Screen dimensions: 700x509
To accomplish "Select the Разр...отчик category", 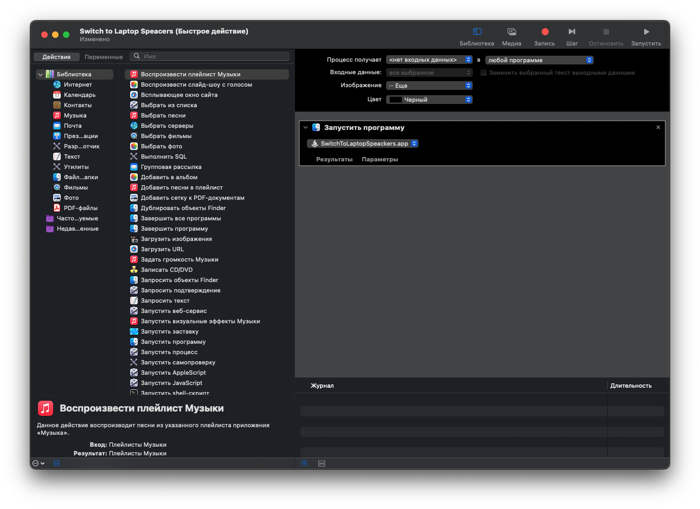I will pyautogui.click(x=81, y=146).
